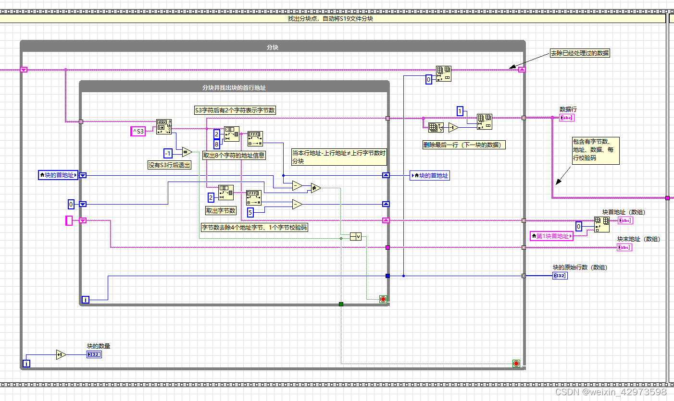
Task: Select the String Subset node above 取出字节数 label
Action: 226,192
